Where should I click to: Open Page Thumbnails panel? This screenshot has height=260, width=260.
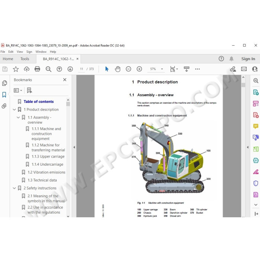coord(4,83)
